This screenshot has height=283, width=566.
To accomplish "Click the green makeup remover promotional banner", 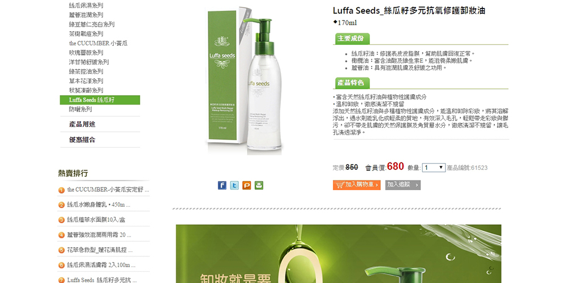I will point(338,254).
